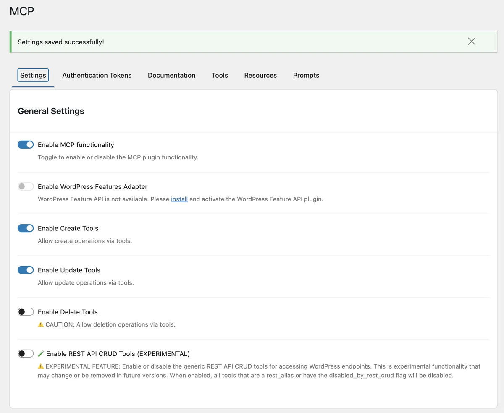504x413 pixels.
Task: Enable the Delete Tools toggle
Action: tap(26, 312)
